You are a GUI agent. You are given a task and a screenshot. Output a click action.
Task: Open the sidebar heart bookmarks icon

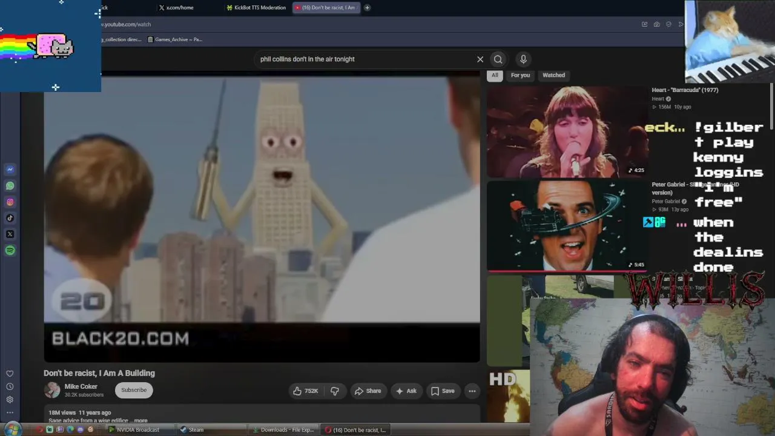(x=10, y=374)
